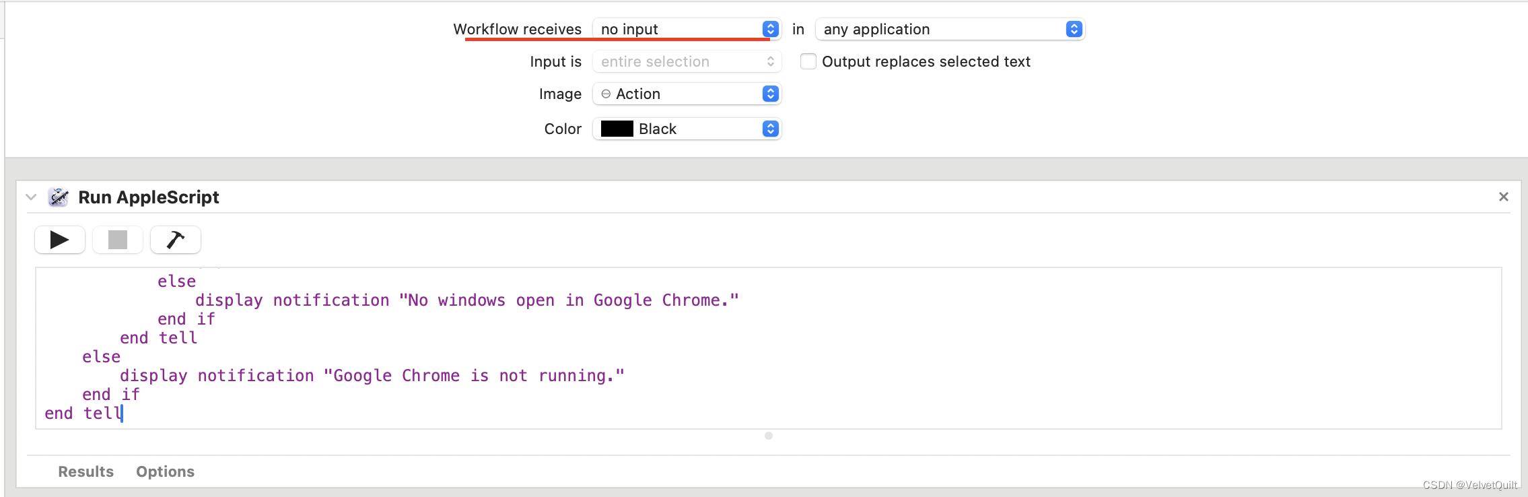The image size is (1528, 497).
Task: Compile script with the hammer icon
Action: pyautogui.click(x=176, y=240)
